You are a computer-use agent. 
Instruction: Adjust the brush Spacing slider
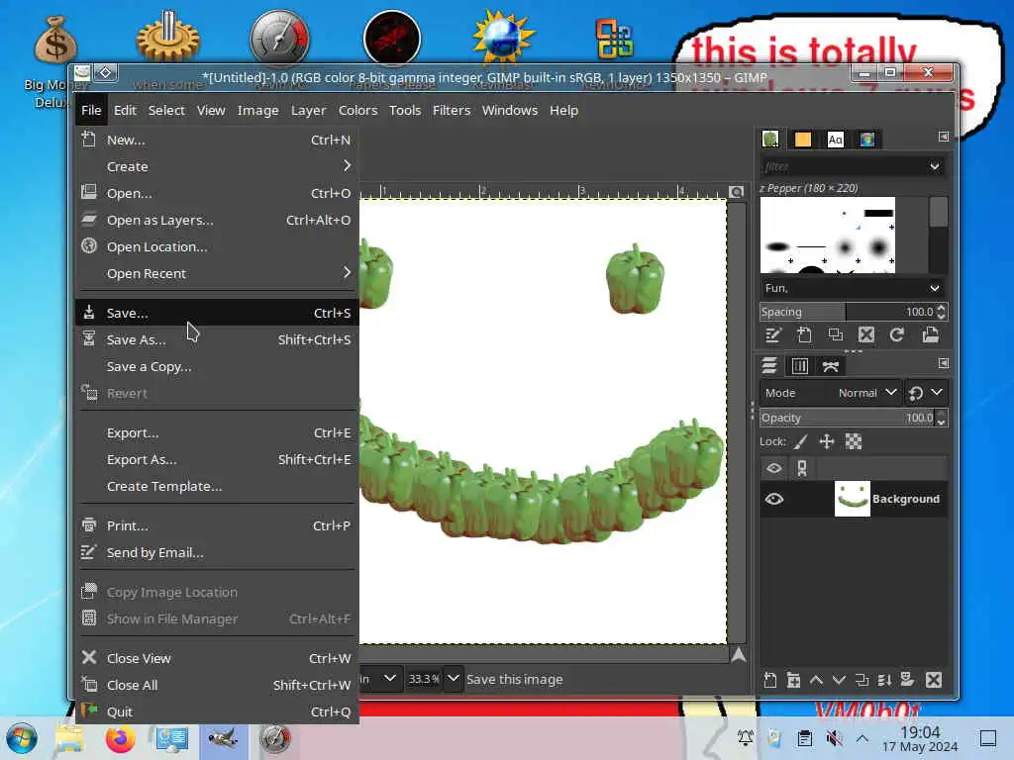coord(848,312)
